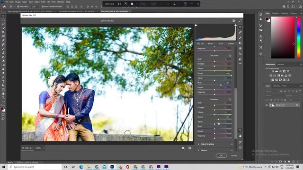Click Background layer thumbnail

click(x=272, y=105)
